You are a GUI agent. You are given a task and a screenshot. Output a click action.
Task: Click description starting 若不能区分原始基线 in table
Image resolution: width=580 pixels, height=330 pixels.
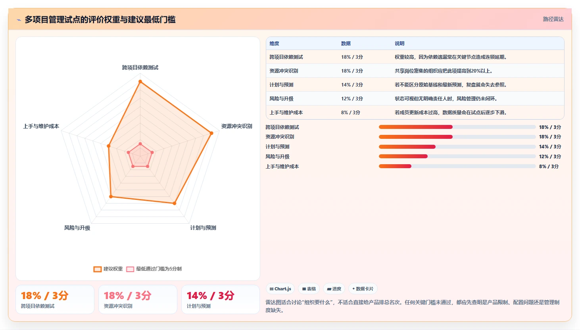click(451, 85)
